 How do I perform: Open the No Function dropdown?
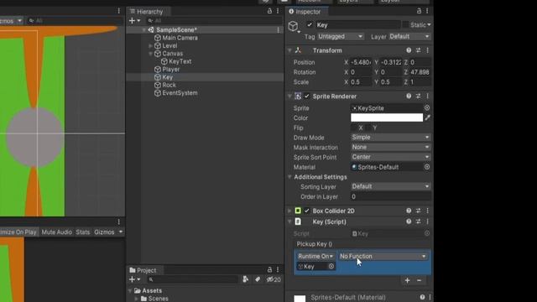(x=383, y=257)
